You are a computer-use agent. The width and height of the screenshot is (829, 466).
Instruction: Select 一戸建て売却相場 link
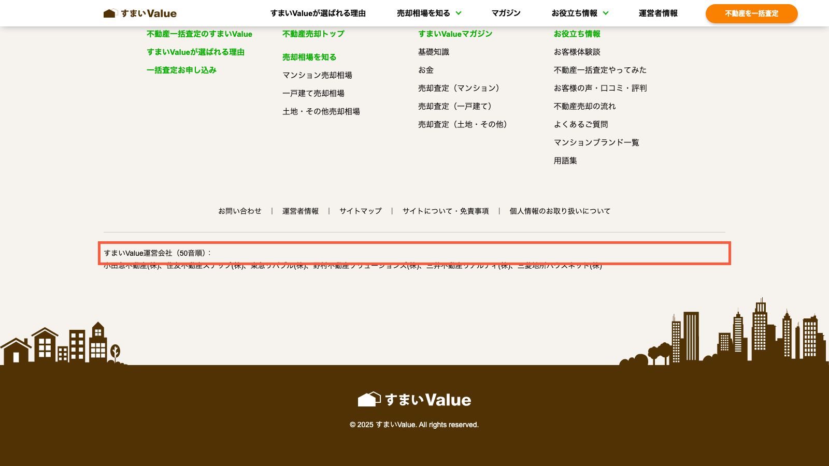313,94
